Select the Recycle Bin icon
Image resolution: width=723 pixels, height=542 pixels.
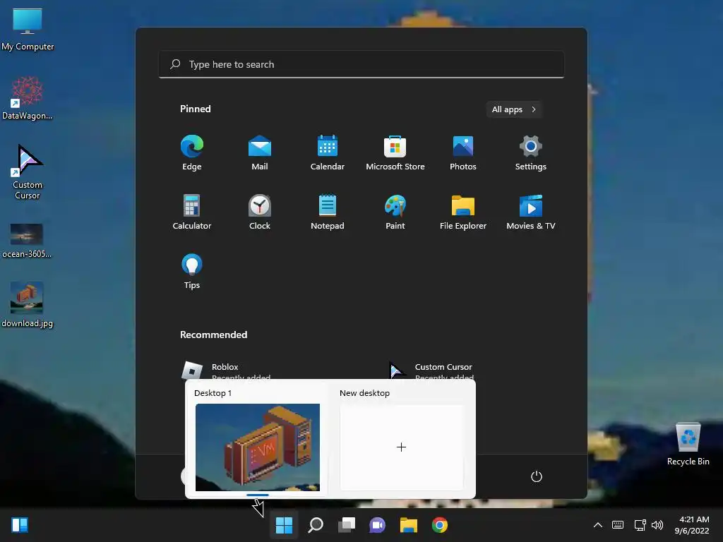point(688,444)
